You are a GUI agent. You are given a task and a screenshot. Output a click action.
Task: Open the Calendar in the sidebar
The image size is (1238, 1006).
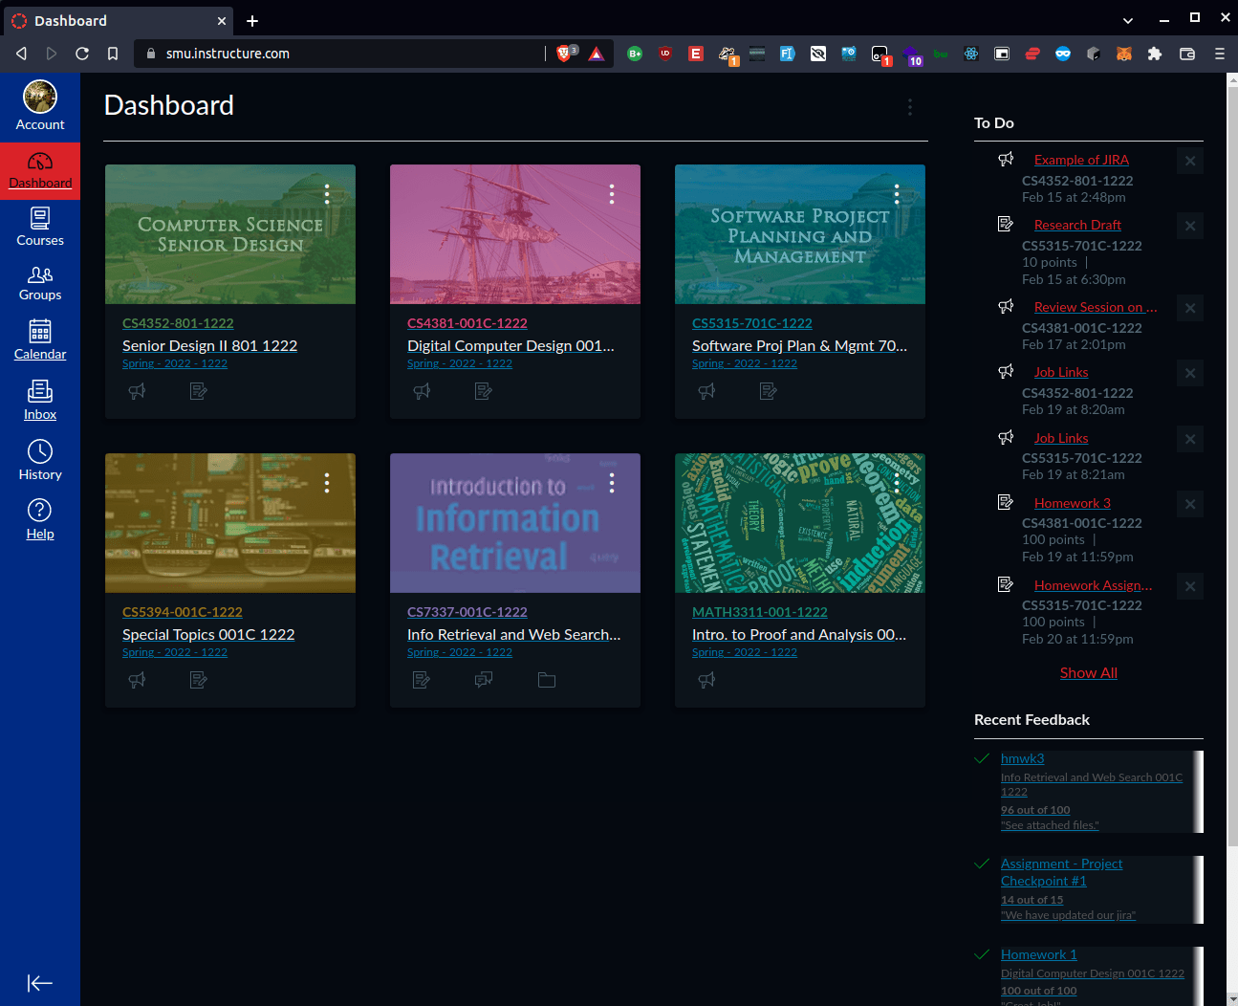click(40, 339)
